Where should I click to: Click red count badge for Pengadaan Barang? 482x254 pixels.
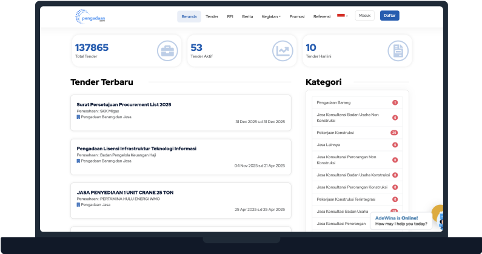coord(395,102)
